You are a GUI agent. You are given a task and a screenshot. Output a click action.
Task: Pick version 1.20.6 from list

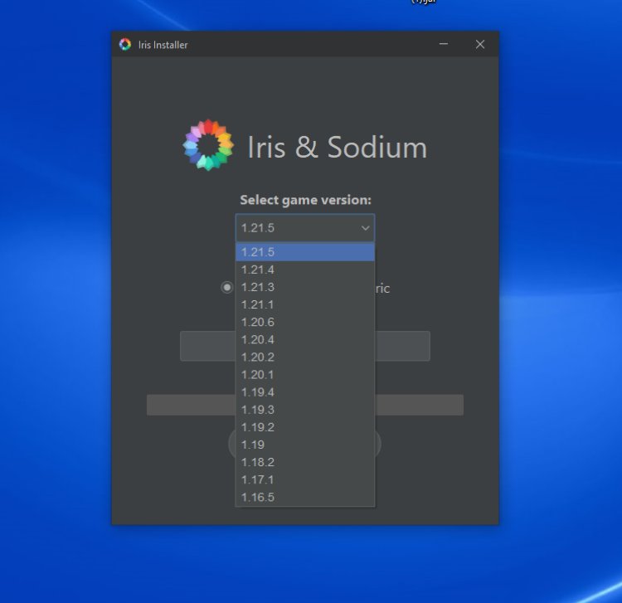(x=304, y=322)
